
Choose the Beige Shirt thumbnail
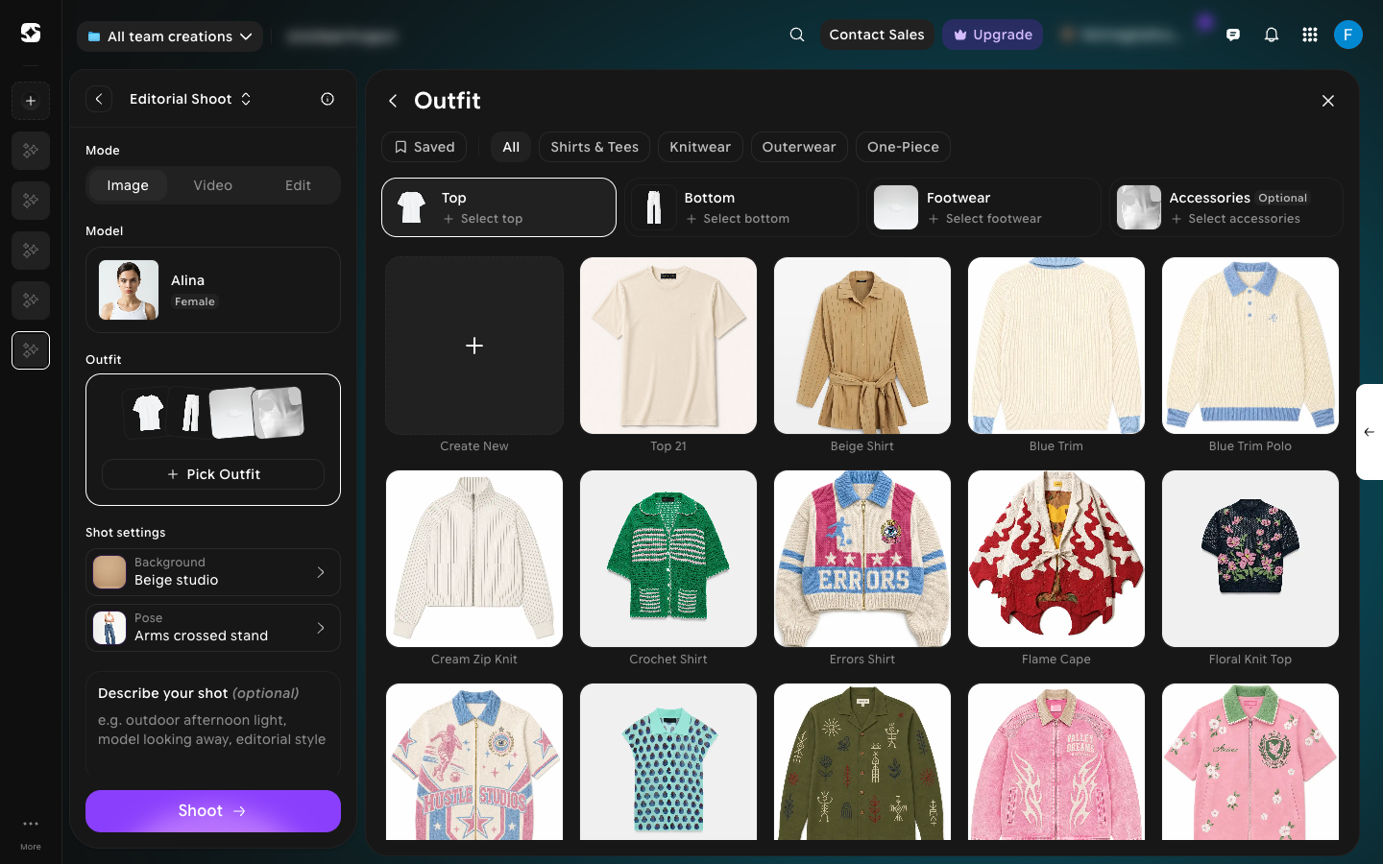(x=862, y=346)
